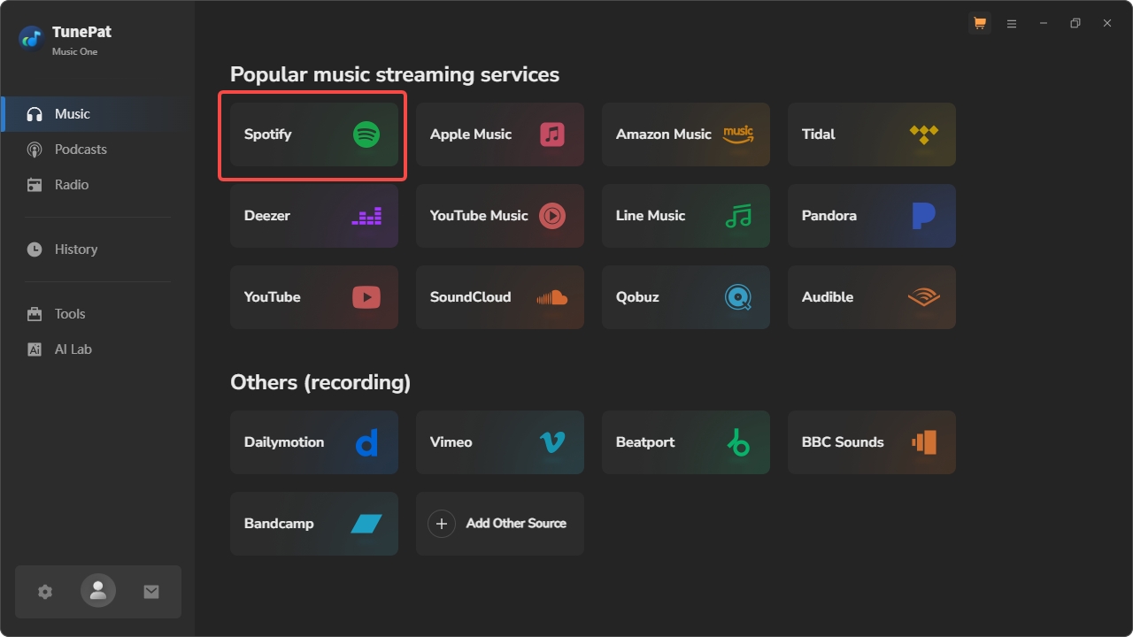Select the Tidal service tile
The height and width of the screenshot is (637, 1133).
871,134
